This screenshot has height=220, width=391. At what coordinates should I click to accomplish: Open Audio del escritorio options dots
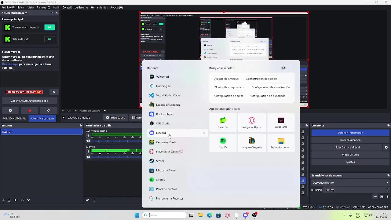coord(88,135)
